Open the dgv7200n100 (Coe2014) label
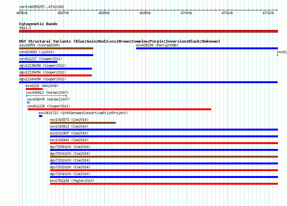The height and width of the screenshot is (206, 287). [x=70, y=153]
